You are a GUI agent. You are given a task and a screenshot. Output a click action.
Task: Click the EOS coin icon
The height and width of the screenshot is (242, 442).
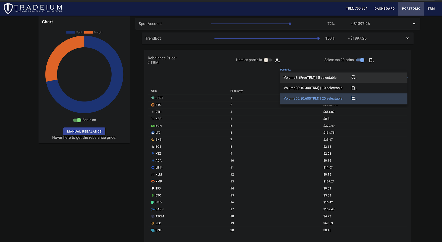tap(153, 147)
